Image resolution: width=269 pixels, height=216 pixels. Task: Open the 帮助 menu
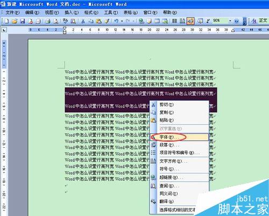170,12
